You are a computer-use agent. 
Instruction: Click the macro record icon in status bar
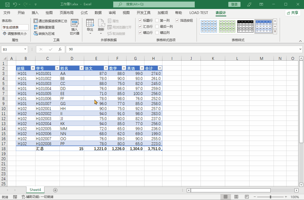pyautogui.click(x=15, y=197)
